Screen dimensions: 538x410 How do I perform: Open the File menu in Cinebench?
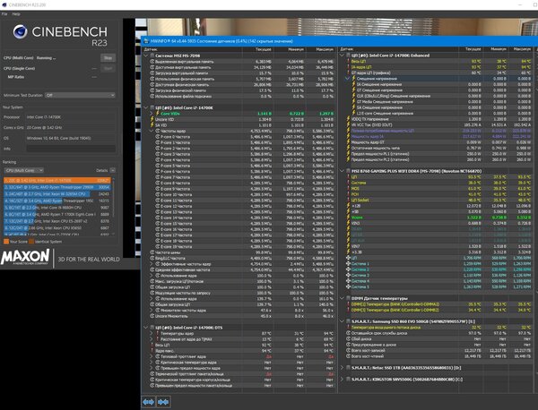[x=4, y=14]
